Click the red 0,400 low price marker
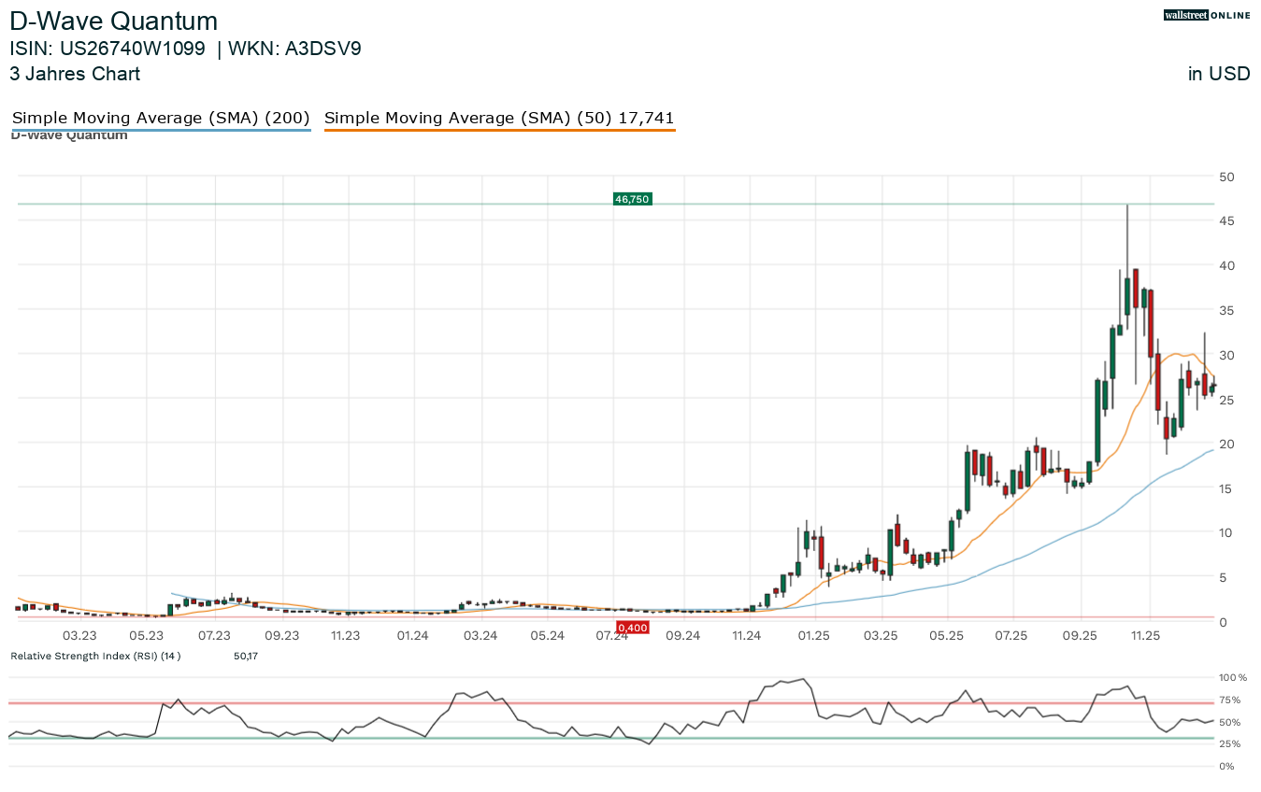This screenshot has width=1261, height=792. click(x=633, y=628)
